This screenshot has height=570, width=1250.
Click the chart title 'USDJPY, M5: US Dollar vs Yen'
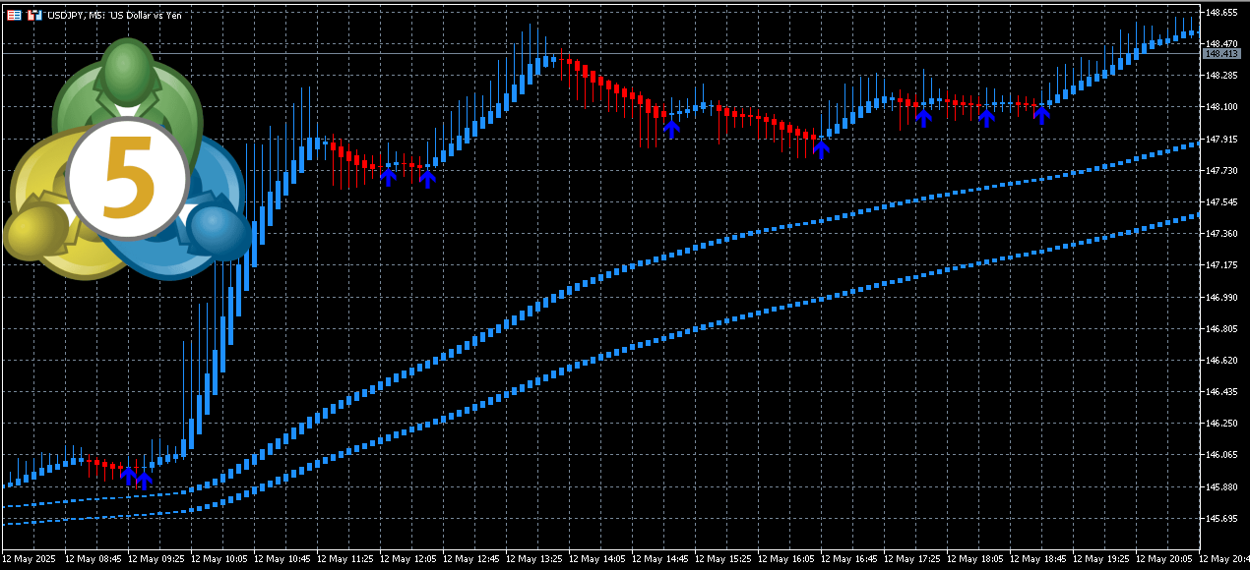[x=113, y=16]
